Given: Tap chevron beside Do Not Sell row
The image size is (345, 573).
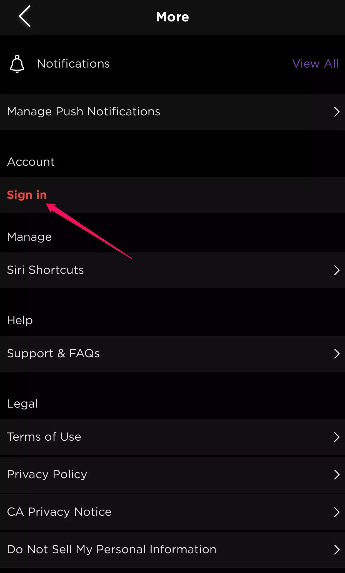Looking at the screenshot, I should click(x=337, y=550).
